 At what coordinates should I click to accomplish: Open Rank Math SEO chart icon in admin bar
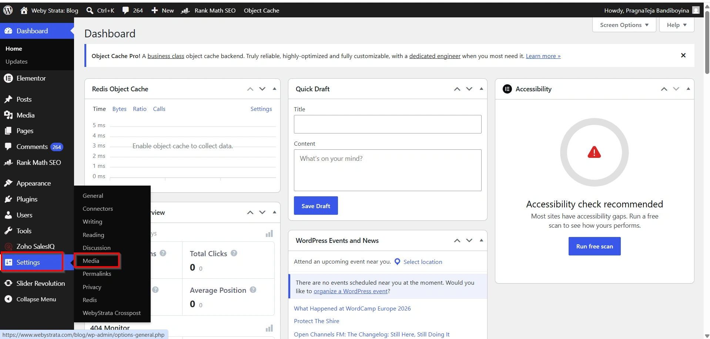point(185,11)
